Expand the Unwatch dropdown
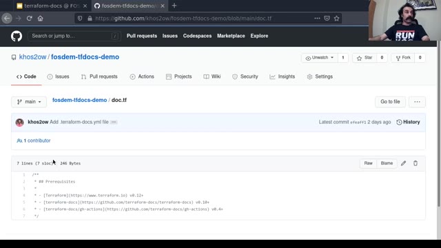Screen dimensions: 441x248 coord(320,58)
